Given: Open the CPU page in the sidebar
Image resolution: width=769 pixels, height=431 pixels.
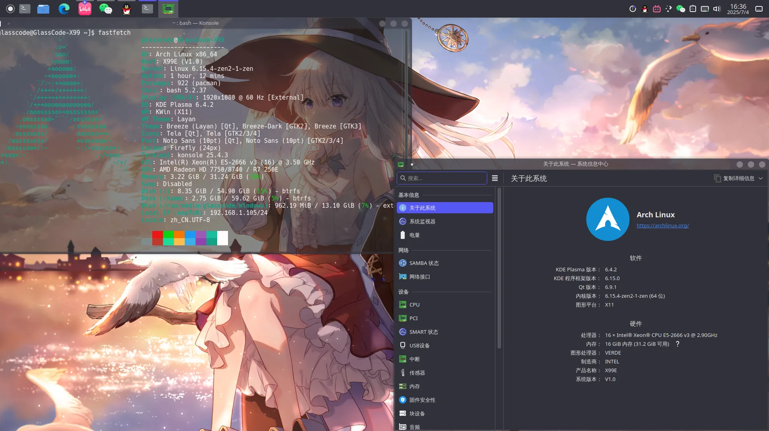Looking at the screenshot, I should click(445, 305).
